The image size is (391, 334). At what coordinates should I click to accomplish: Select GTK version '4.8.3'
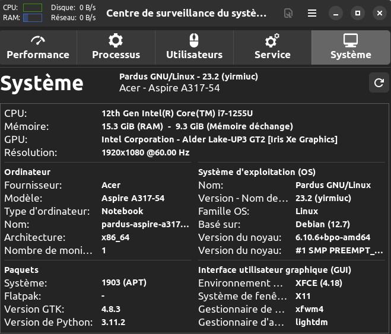point(111,309)
